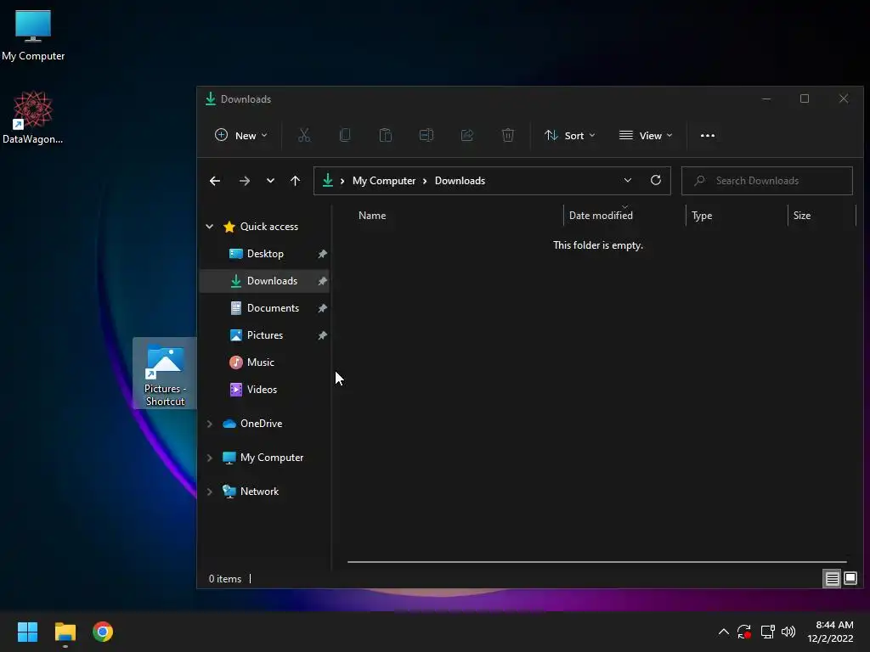The image size is (870, 652).
Task: Click Quick access in the navigation pane
Action: coord(268,226)
